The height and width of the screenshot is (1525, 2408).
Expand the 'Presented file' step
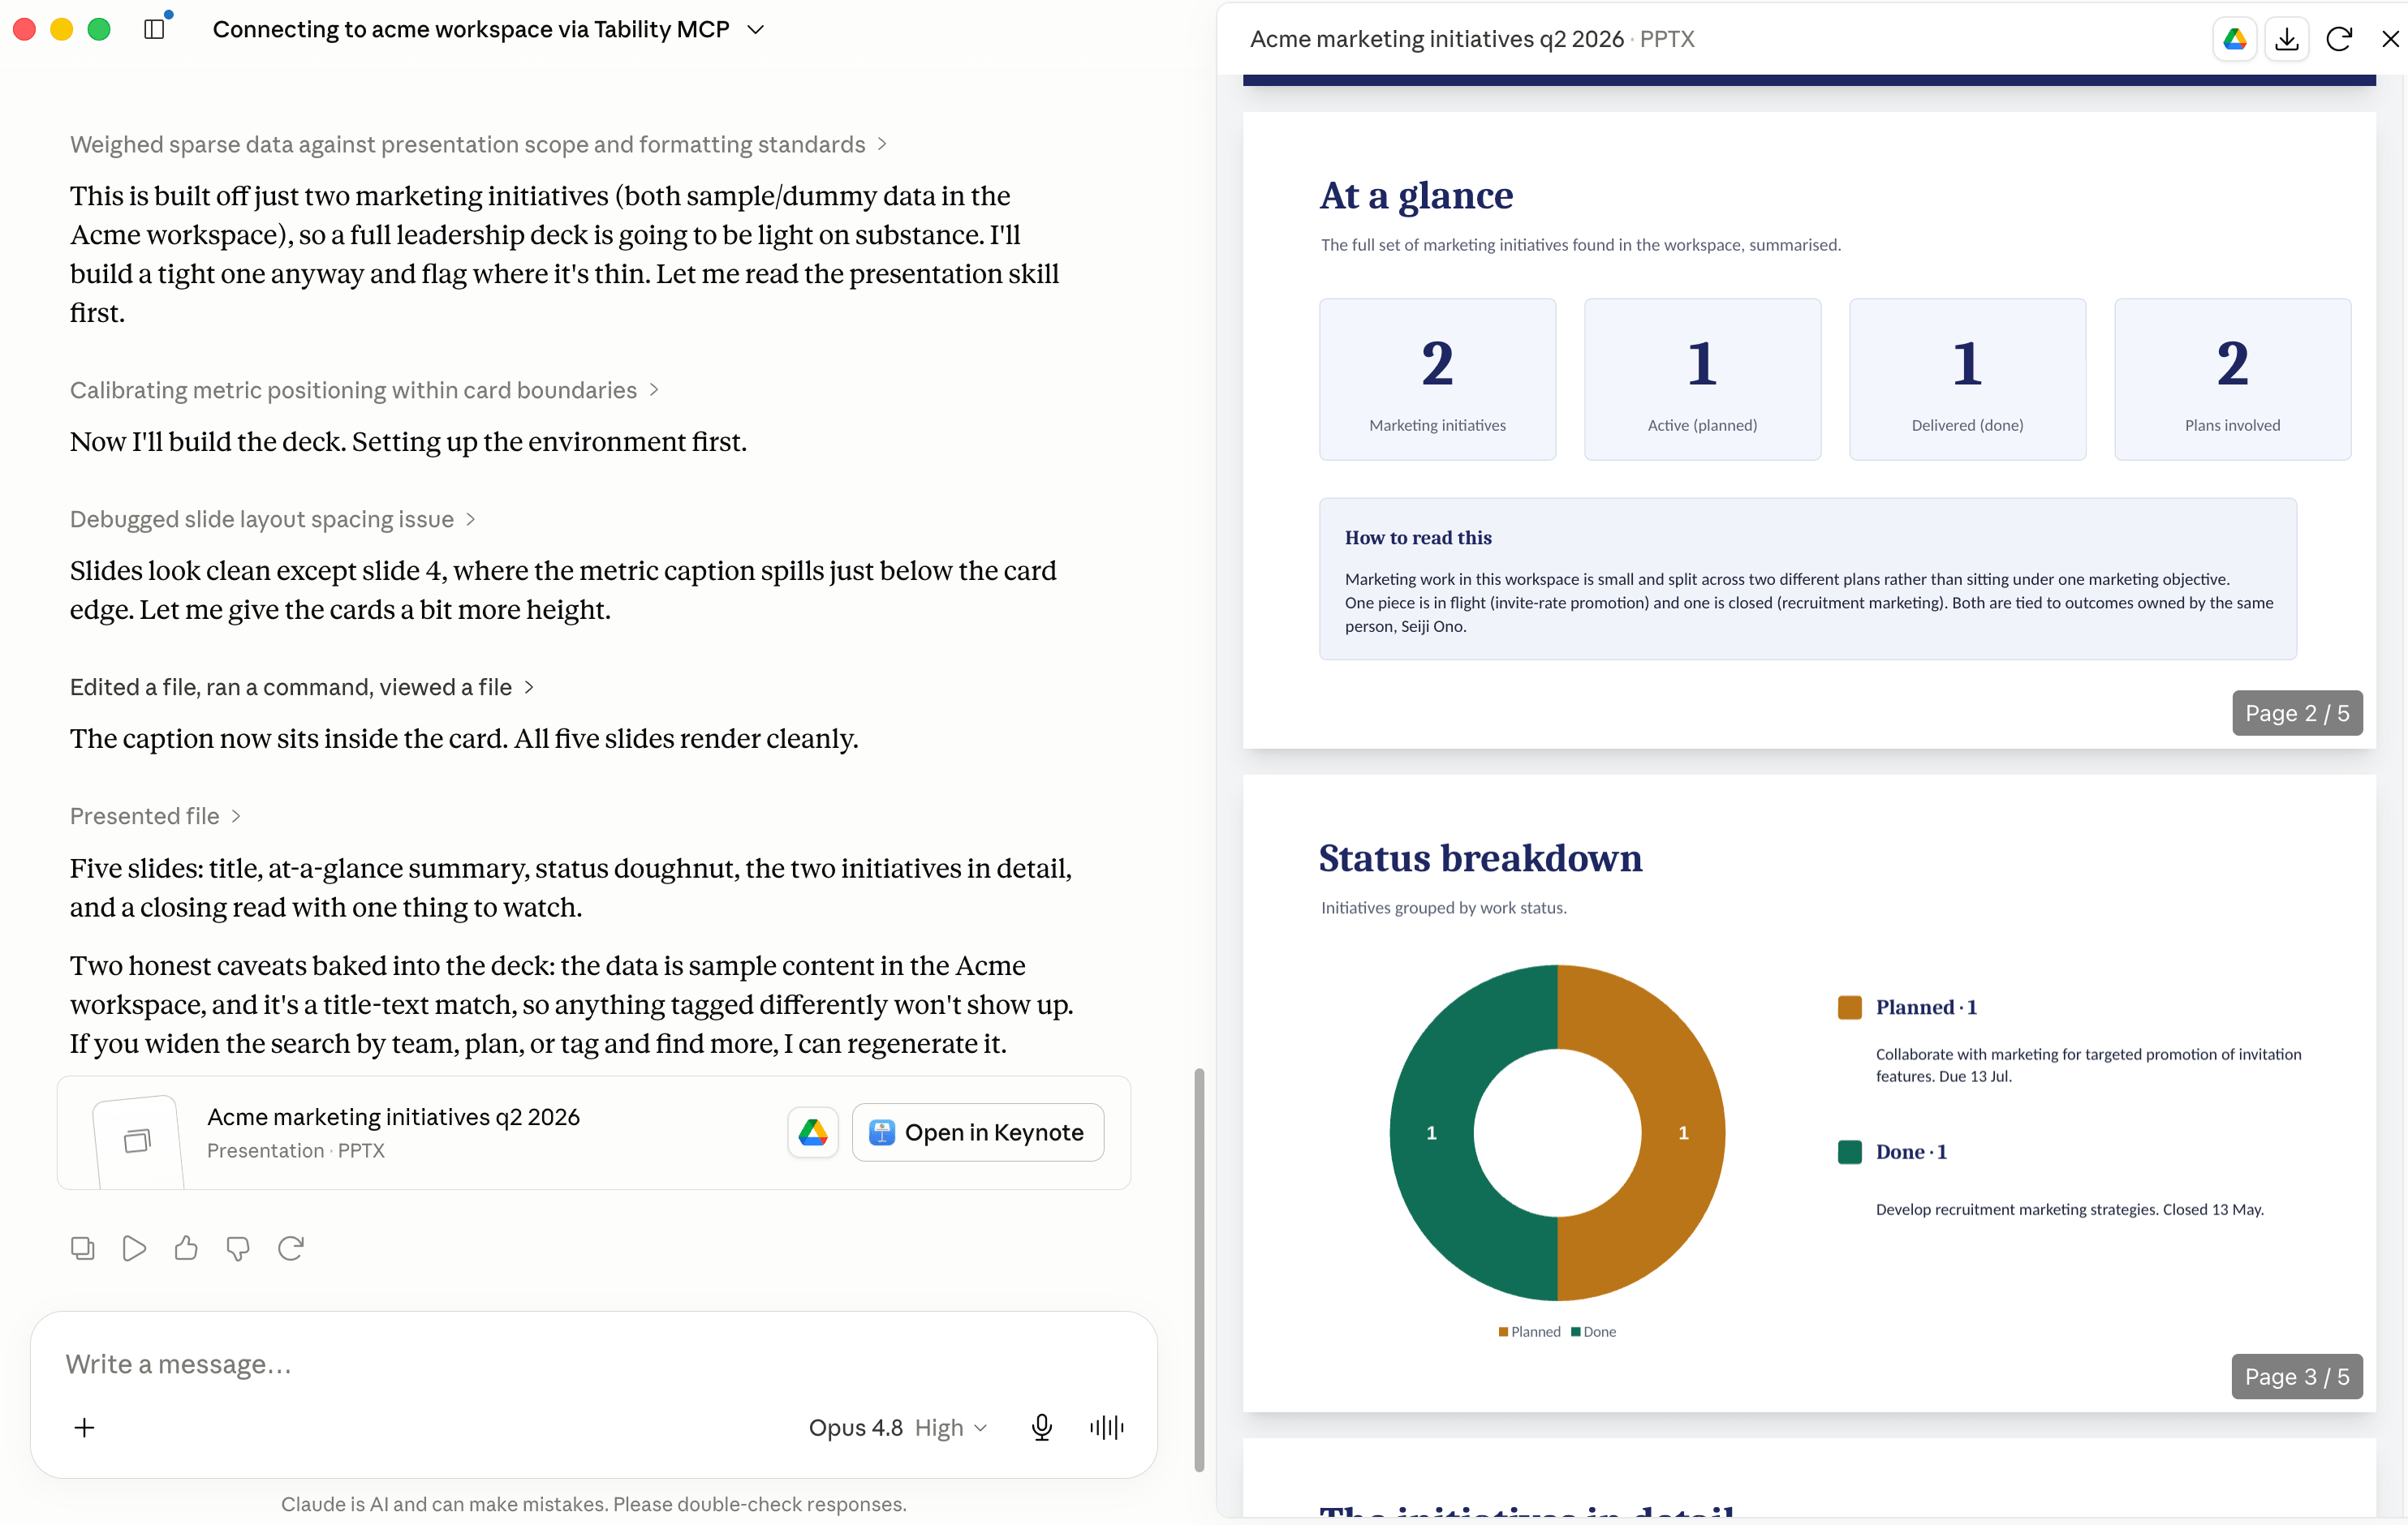point(155,815)
